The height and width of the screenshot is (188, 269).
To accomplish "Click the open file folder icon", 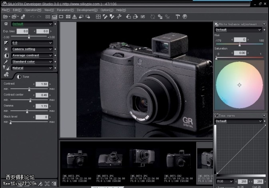I will pos(6,17).
